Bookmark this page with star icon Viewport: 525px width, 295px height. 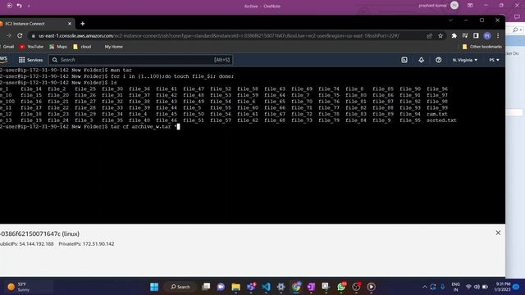tap(441, 35)
